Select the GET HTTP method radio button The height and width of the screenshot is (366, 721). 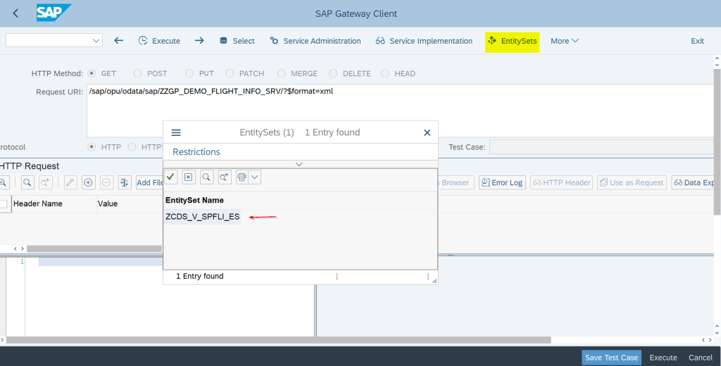pyautogui.click(x=92, y=73)
